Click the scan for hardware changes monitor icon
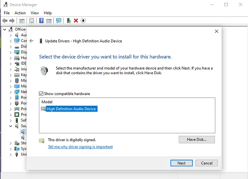The image size is (248, 179). coord(59,21)
